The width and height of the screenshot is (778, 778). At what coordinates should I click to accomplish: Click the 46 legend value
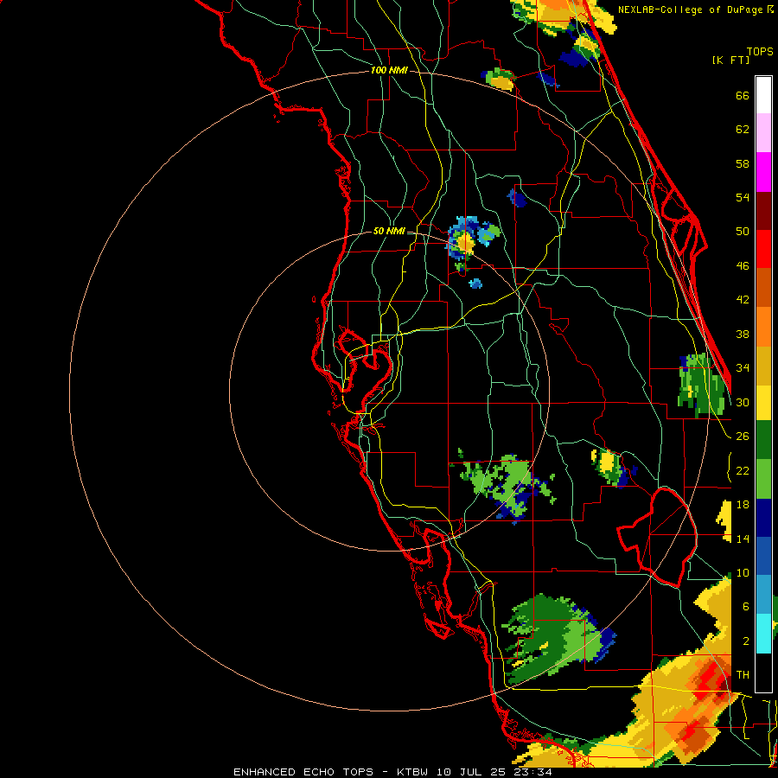pyautogui.click(x=743, y=266)
